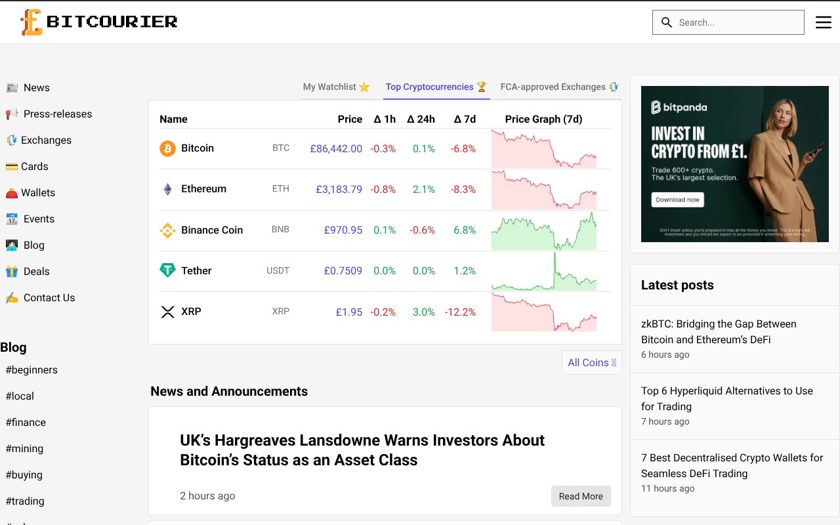This screenshot has width=840, height=525.
Task: Open Events via the calendar icon
Action: coord(12,219)
